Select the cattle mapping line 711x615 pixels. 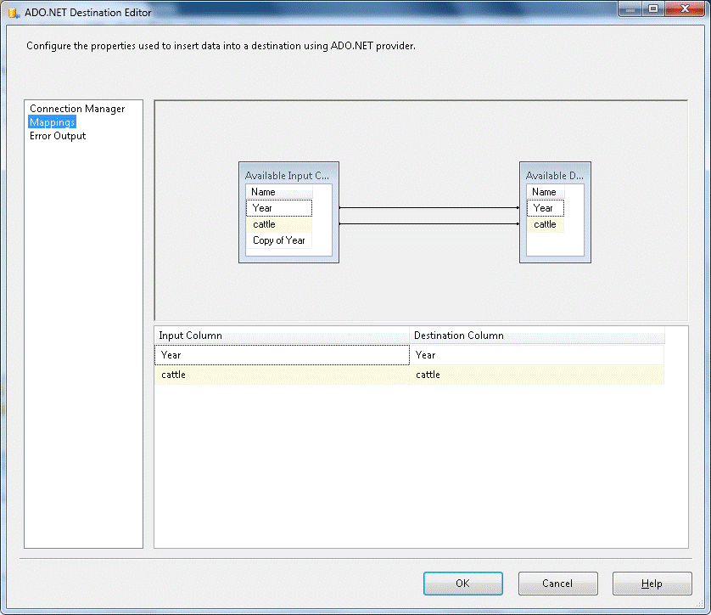point(429,223)
